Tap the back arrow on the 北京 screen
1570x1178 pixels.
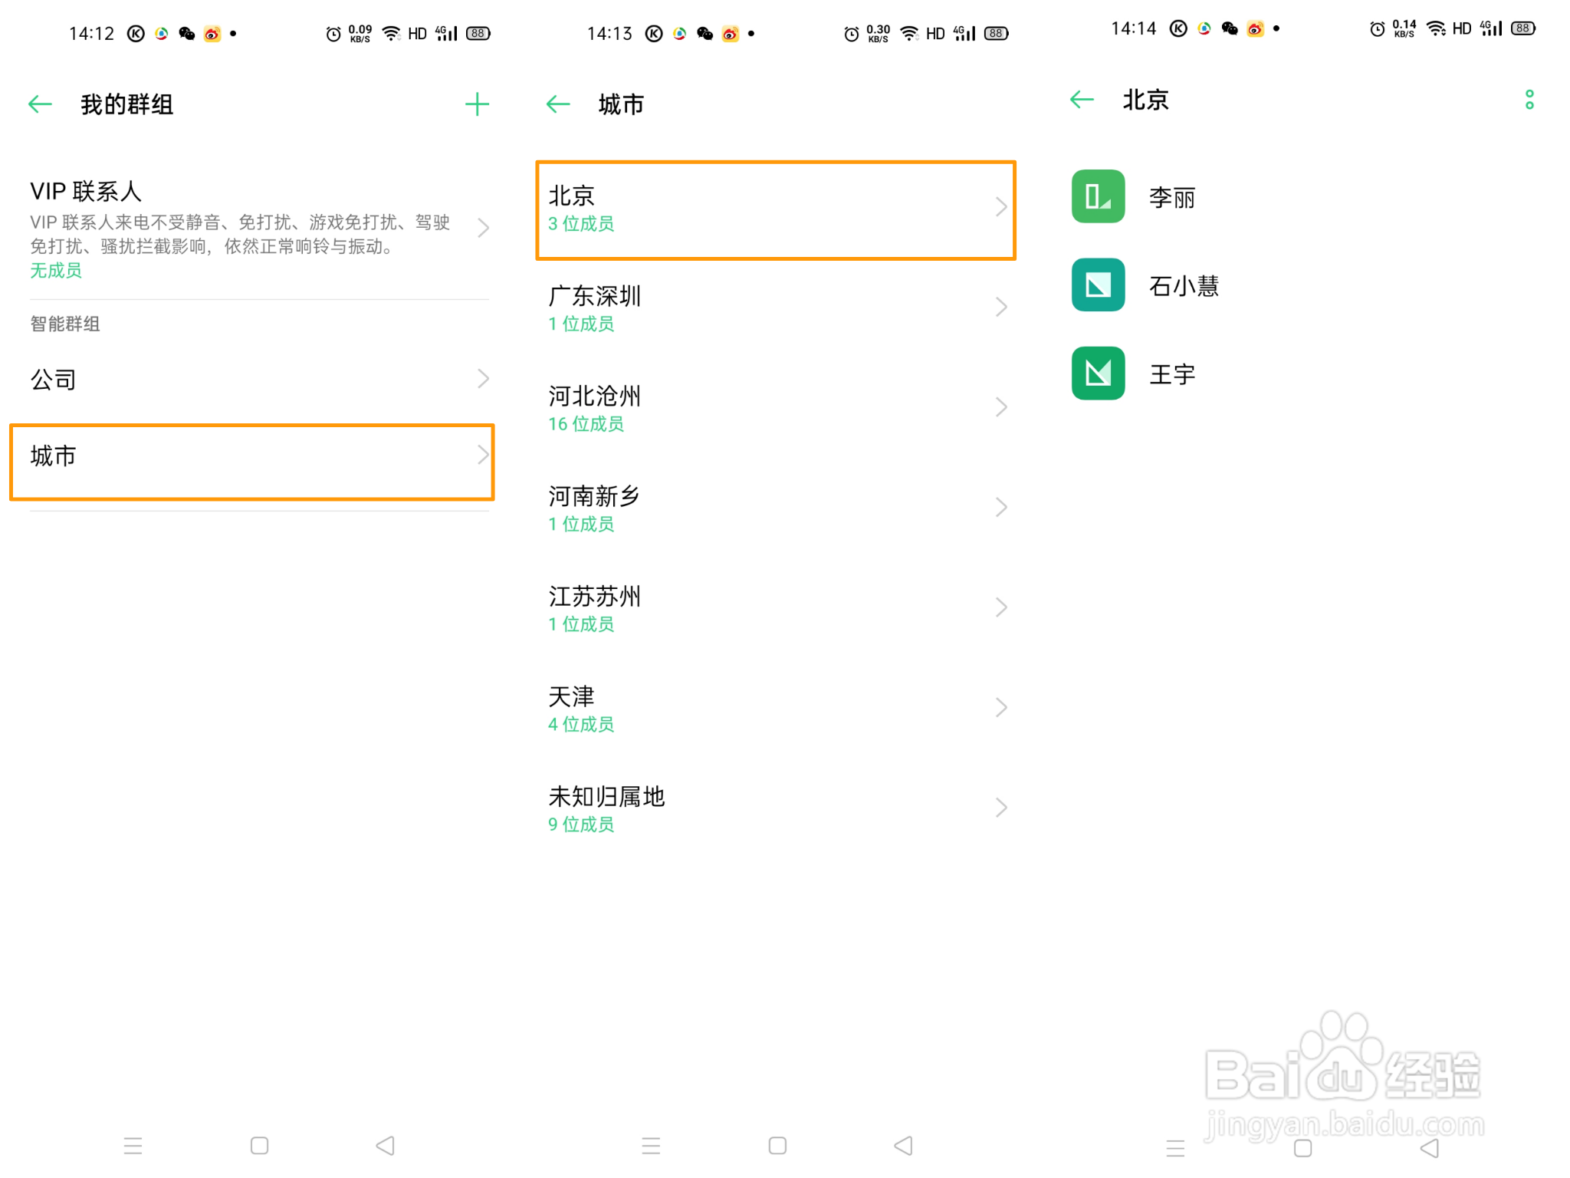1081,99
